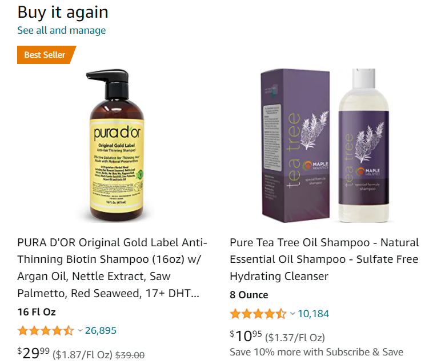Click the star rating for PURA D'OR shampoo
433x364 pixels.
tap(46, 330)
